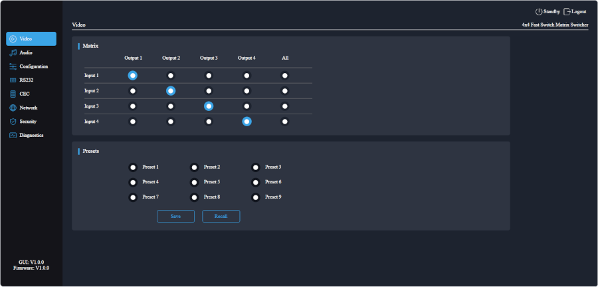Route Input 3 to All outputs

click(285, 106)
